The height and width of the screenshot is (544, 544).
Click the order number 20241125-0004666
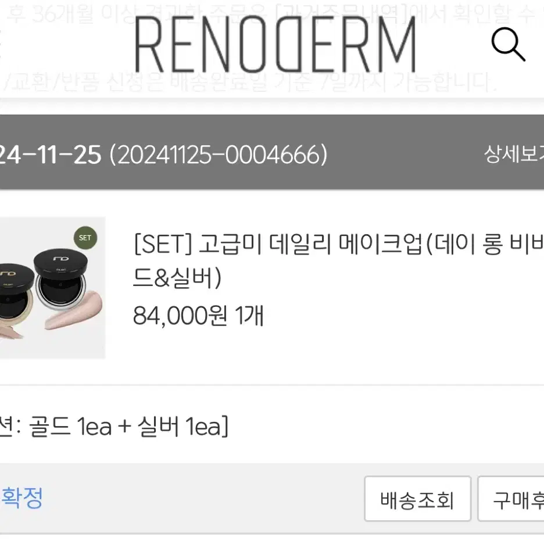click(x=219, y=155)
